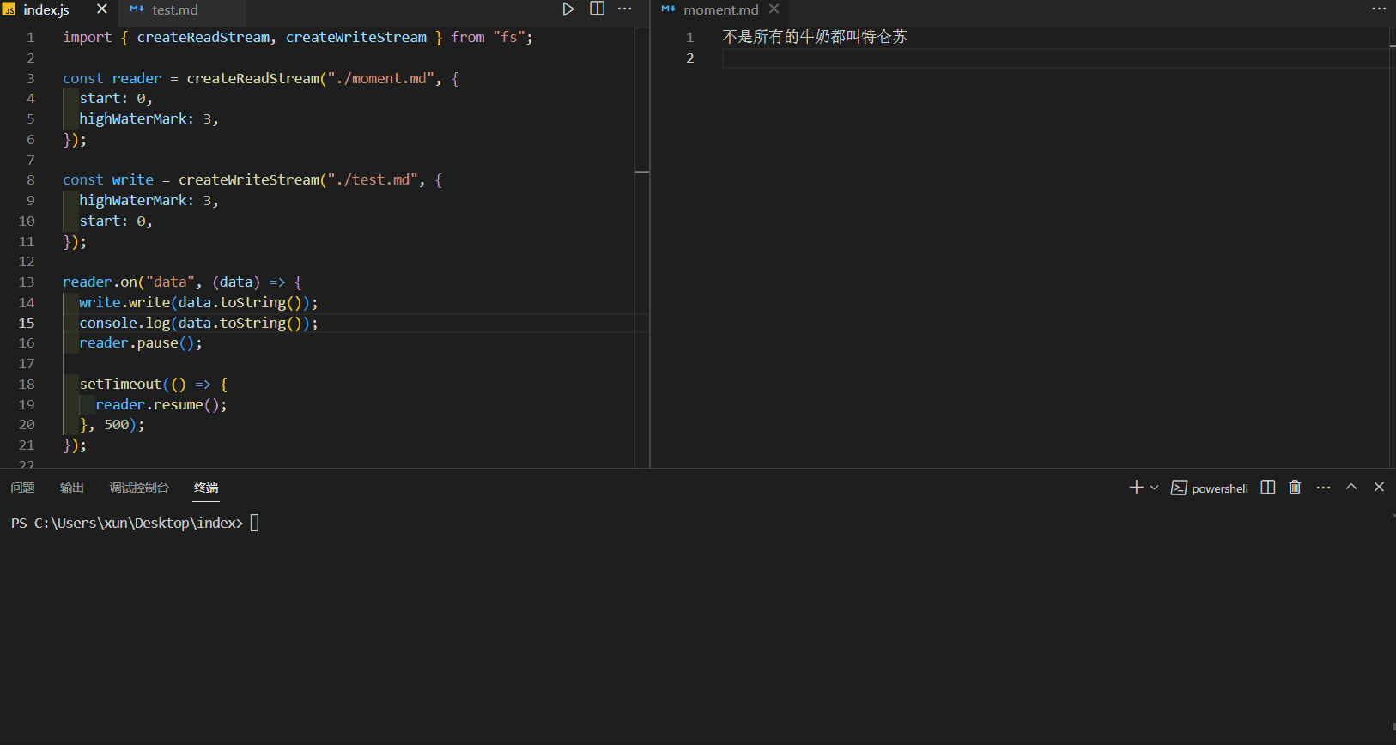The height and width of the screenshot is (745, 1396).
Task: Click console.log statement on line 15
Action: coord(198,323)
